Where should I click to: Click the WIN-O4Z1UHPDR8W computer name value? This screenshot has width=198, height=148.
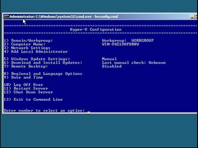click(x=121, y=44)
